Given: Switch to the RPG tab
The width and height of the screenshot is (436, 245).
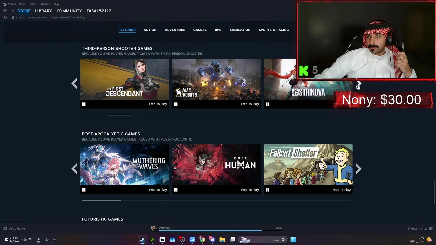Looking at the screenshot, I should click(x=218, y=30).
